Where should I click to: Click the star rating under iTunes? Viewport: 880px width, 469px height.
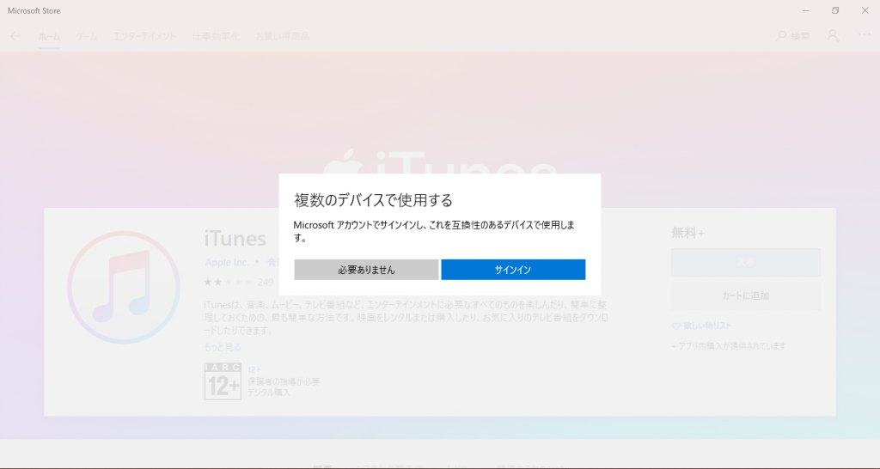pos(228,282)
